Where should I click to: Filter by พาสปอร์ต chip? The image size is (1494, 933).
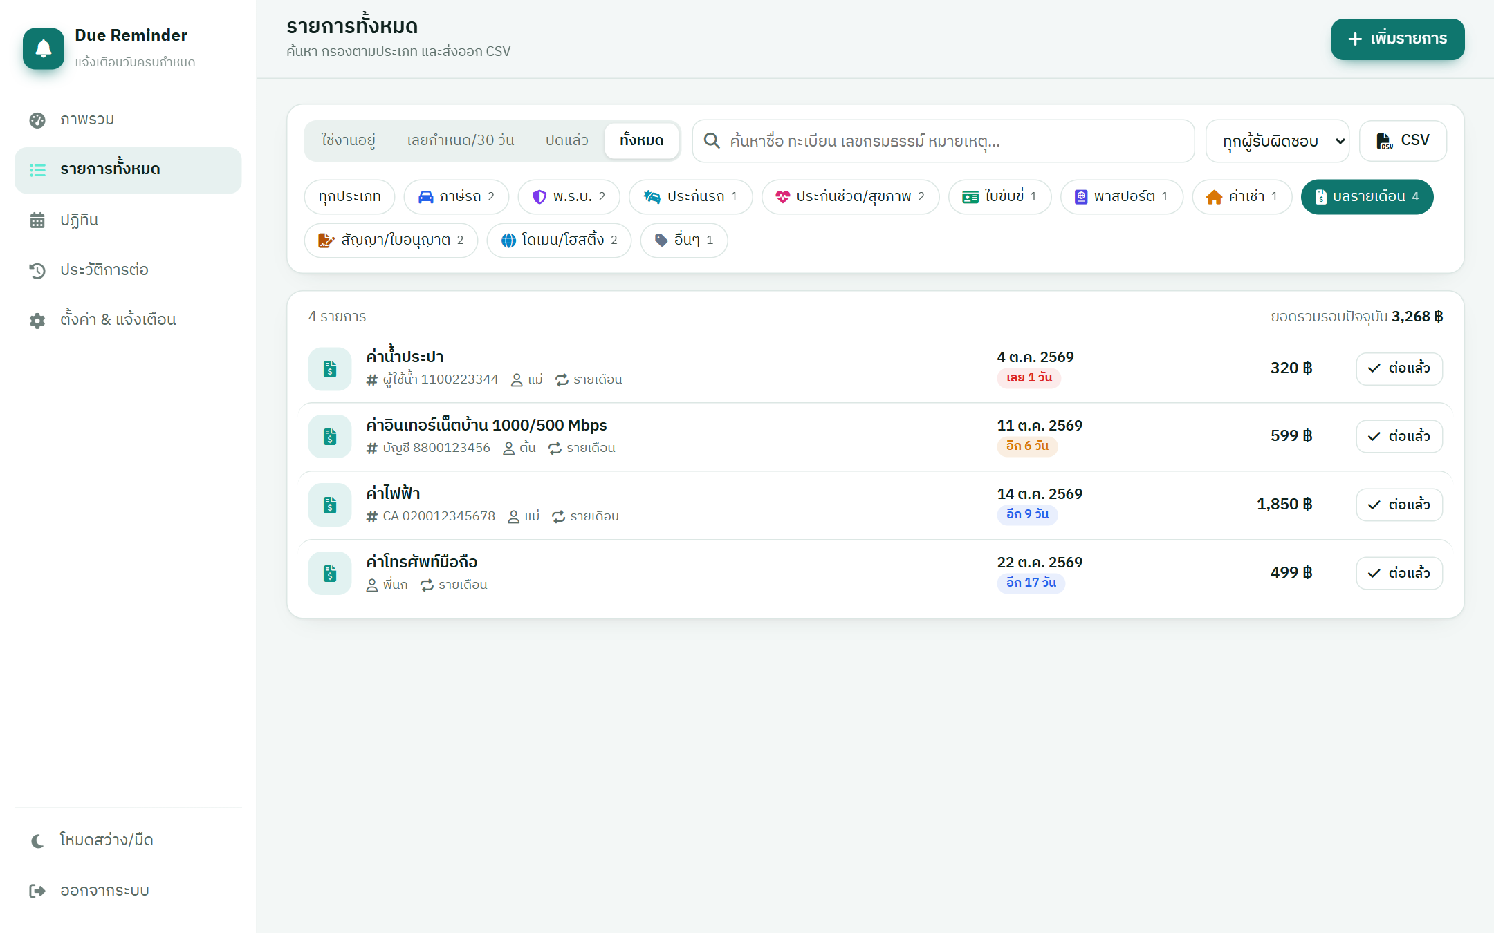click(x=1122, y=197)
